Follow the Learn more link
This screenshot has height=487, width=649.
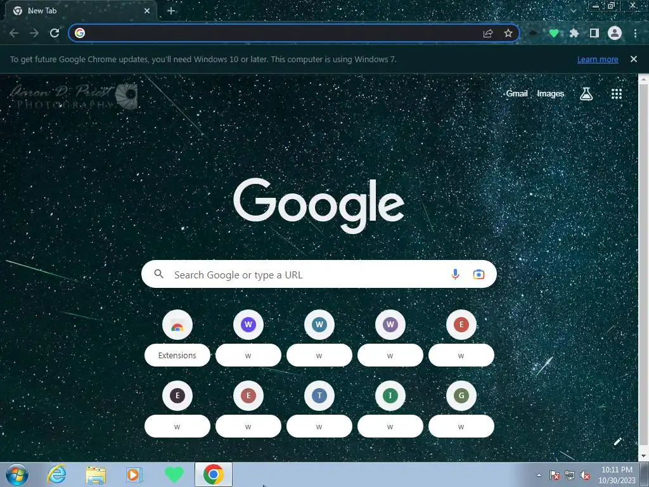[598, 59]
